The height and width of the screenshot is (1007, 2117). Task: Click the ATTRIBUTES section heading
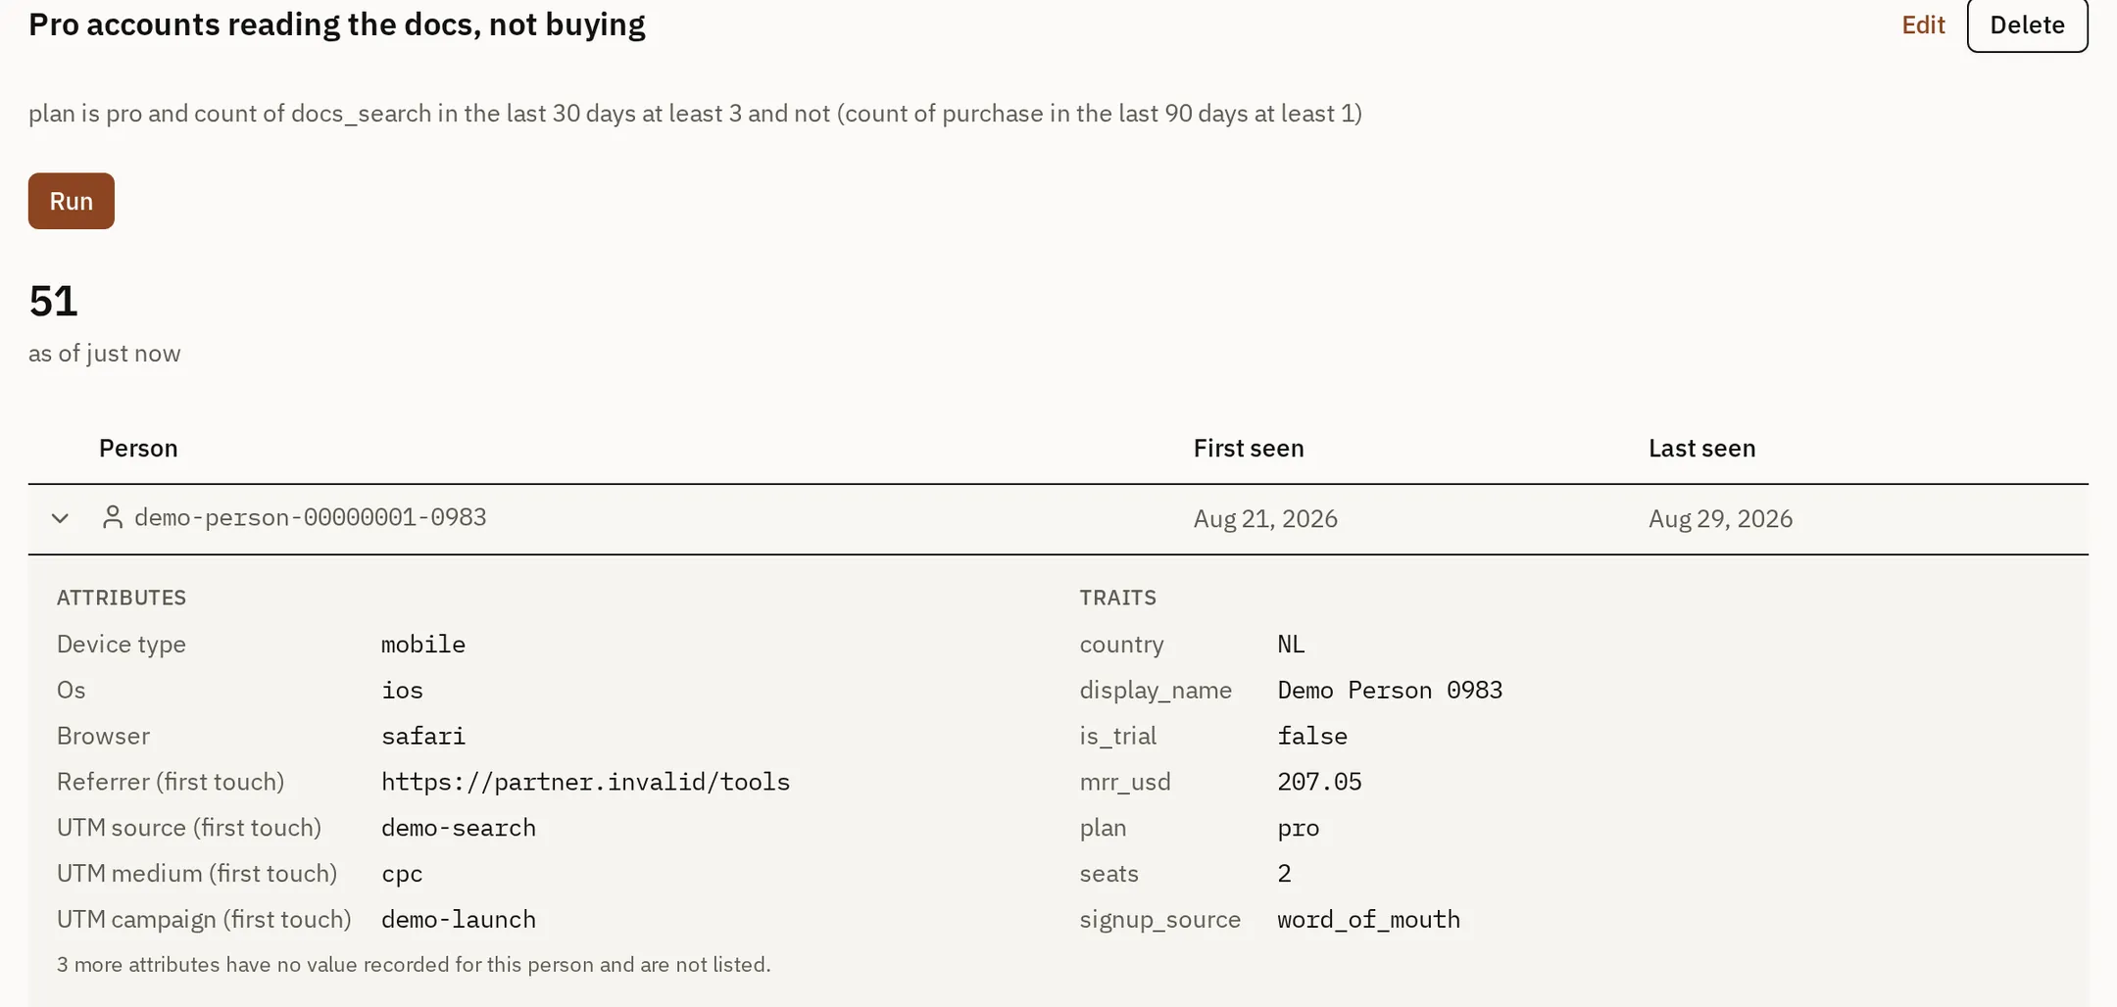pyautogui.click(x=122, y=598)
